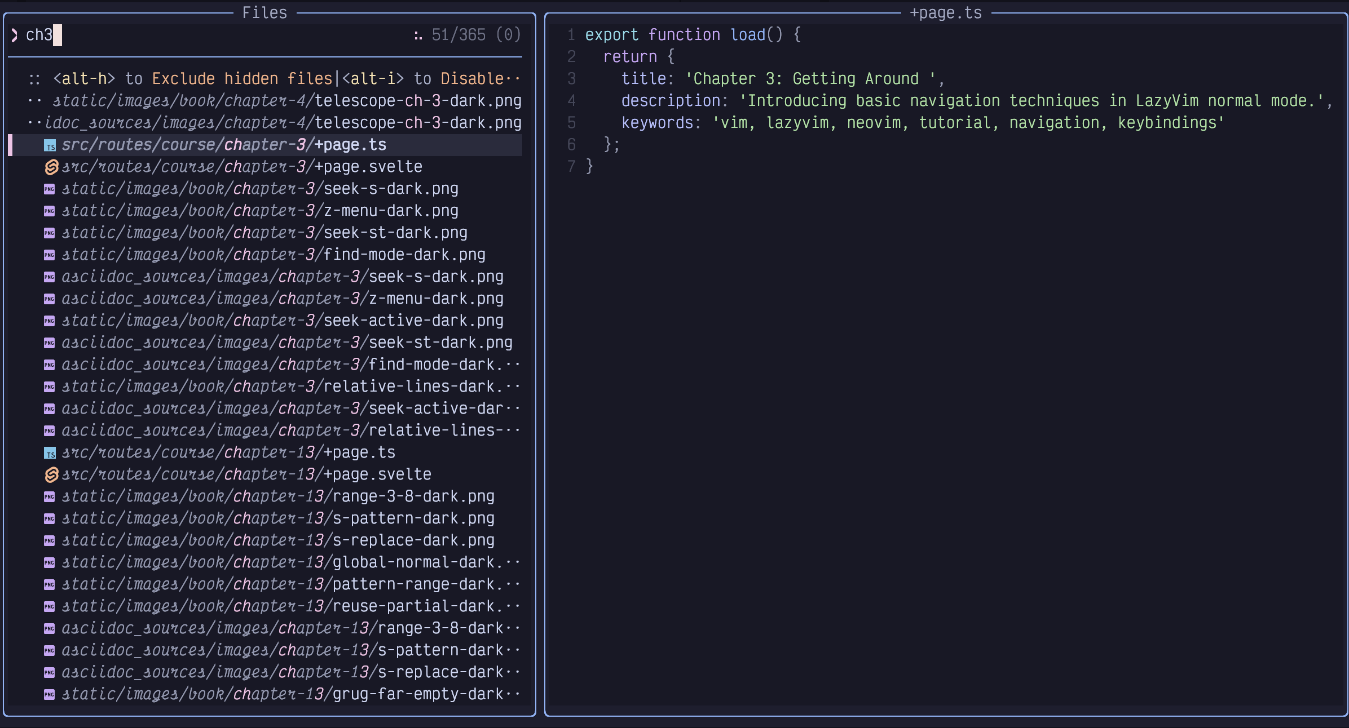1349x728 pixels.
Task: Click PNG icon of static chapter-13/s-pattern-dark.png
Action: click(x=50, y=519)
